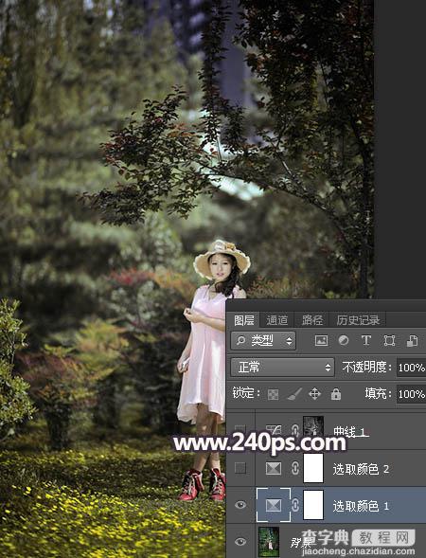
Task: Open the 类型 layer filter dropdown
Action: click(263, 341)
